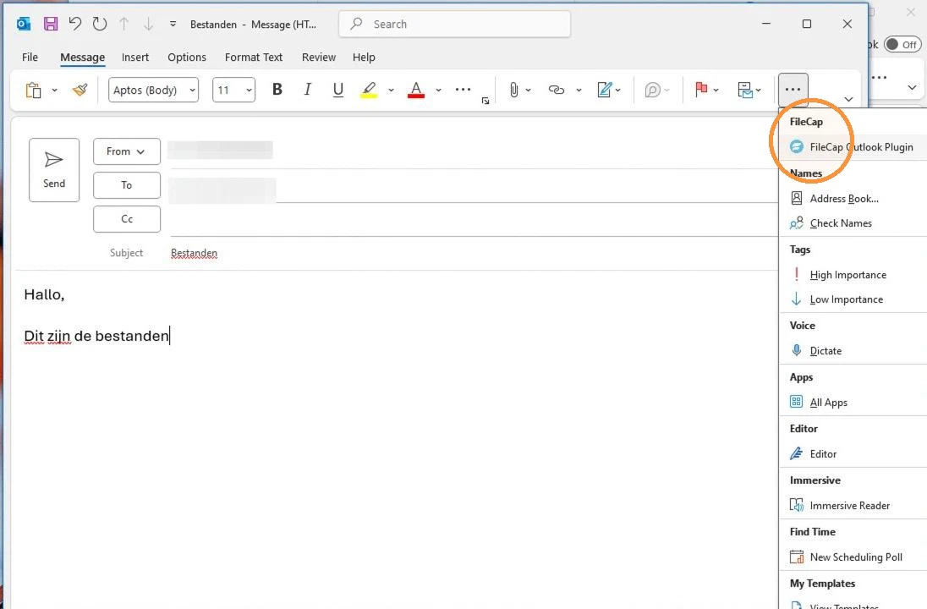Toggle Italic formatting
The height and width of the screenshot is (609, 927).
click(x=307, y=90)
